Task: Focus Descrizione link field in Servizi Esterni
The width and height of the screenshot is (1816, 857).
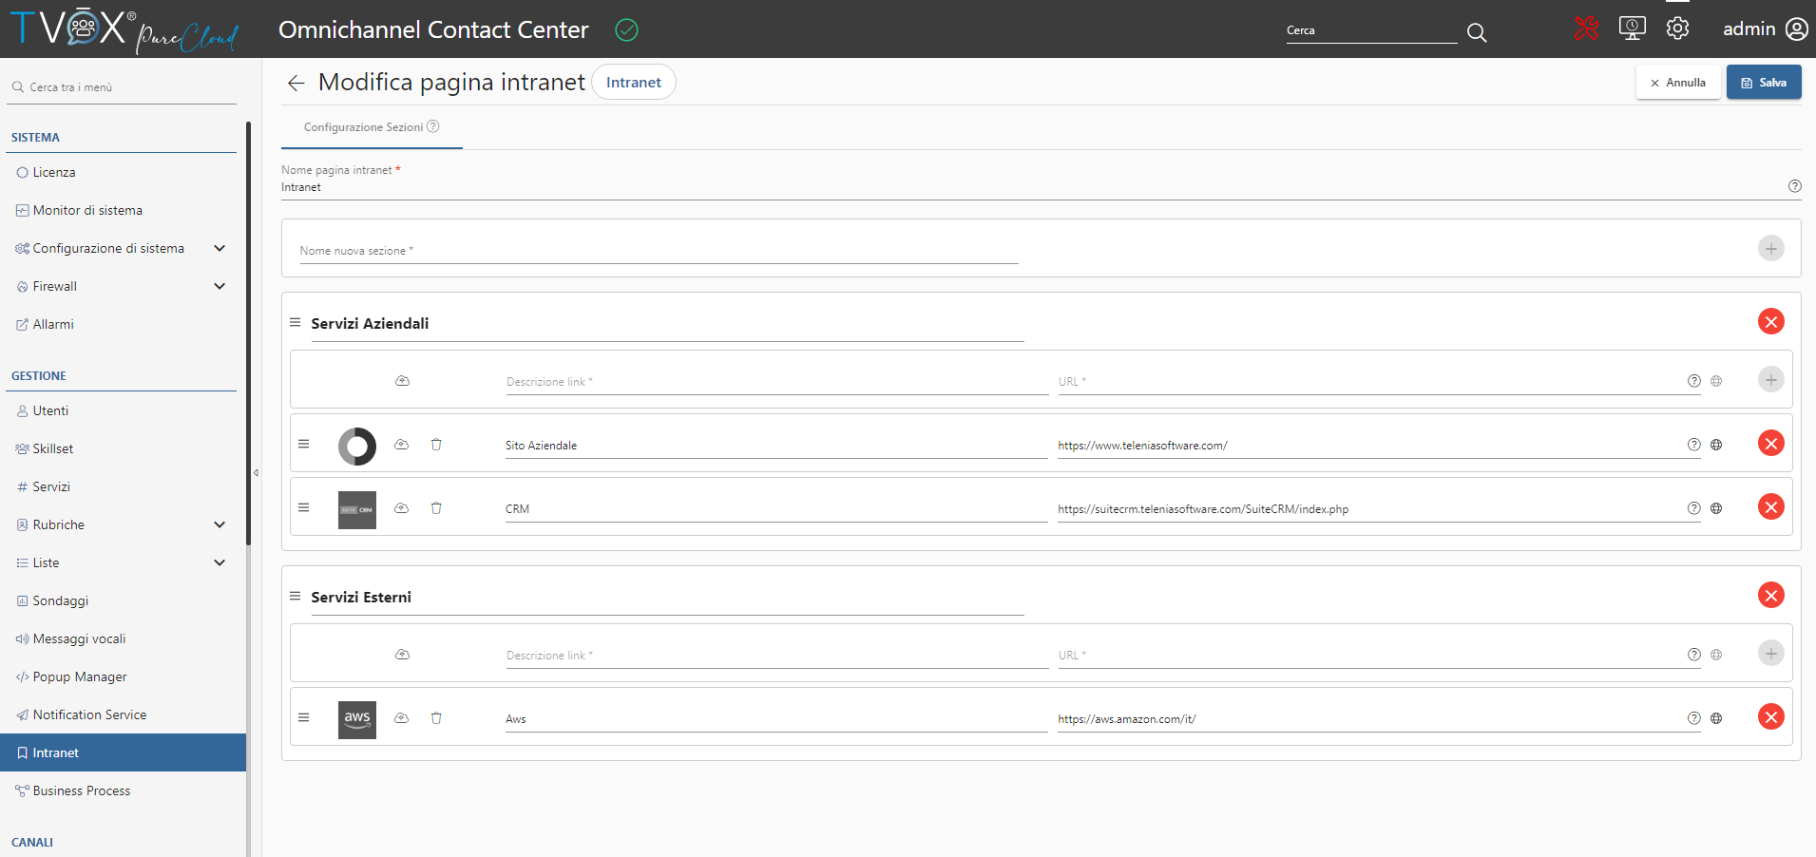Action: [777, 656]
